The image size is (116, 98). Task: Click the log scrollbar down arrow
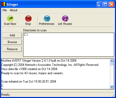tap(112, 87)
